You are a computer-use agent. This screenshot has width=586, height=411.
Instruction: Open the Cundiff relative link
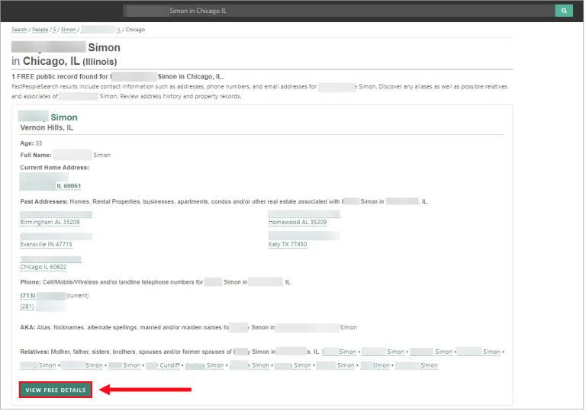click(x=169, y=365)
